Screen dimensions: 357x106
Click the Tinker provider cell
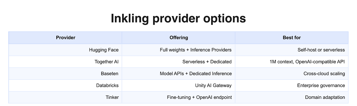click(x=66, y=97)
